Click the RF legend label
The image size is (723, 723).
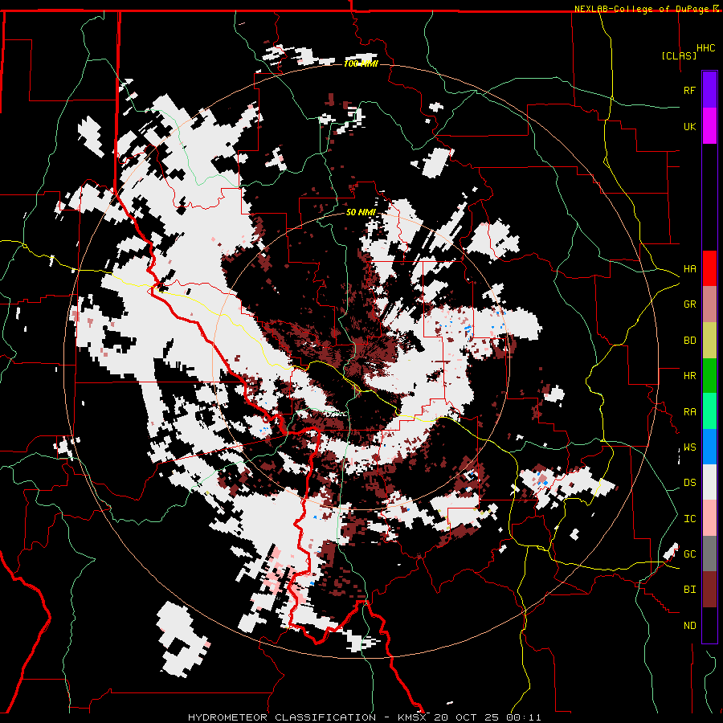point(689,90)
